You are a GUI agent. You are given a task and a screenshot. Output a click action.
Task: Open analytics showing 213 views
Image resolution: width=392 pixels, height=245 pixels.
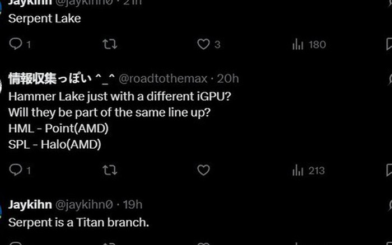[x=309, y=170]
